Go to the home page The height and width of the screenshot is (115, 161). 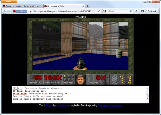(x=136, y=11)
